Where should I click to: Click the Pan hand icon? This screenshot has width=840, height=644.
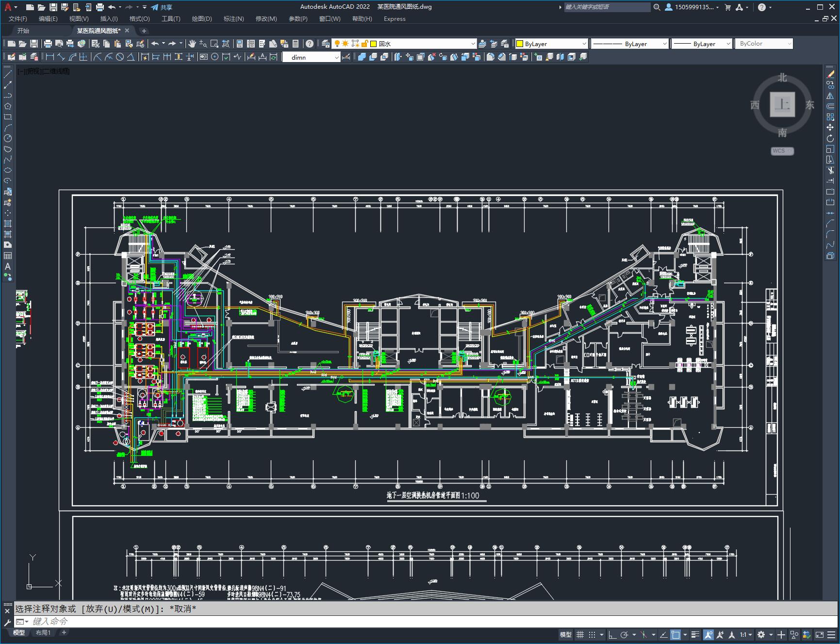[x=192, y=44]
